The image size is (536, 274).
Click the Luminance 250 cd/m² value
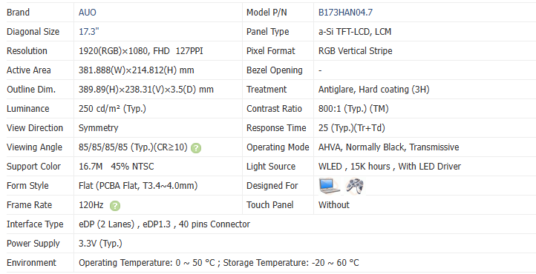click(112, 109)
